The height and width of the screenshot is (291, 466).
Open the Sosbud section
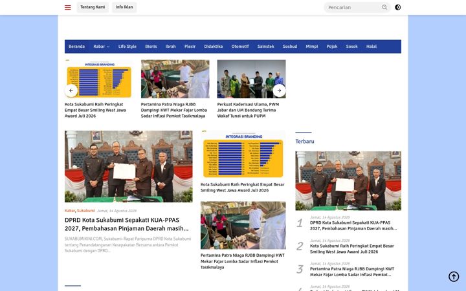click(x=290, y=47)
